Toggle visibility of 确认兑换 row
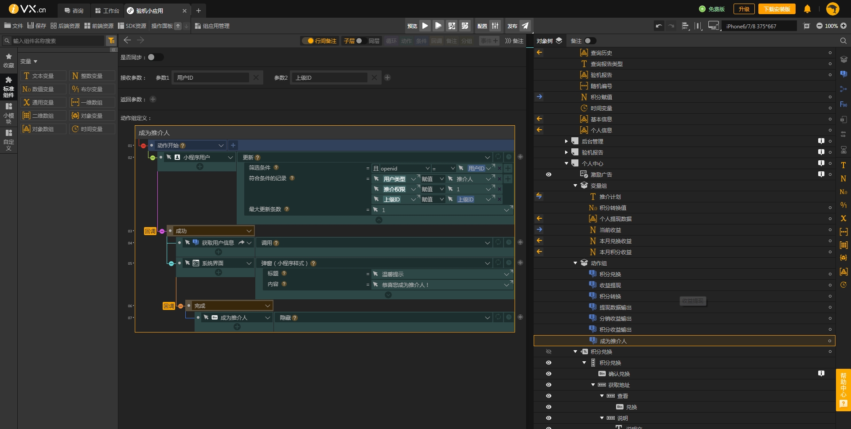 tap(549, 374)
